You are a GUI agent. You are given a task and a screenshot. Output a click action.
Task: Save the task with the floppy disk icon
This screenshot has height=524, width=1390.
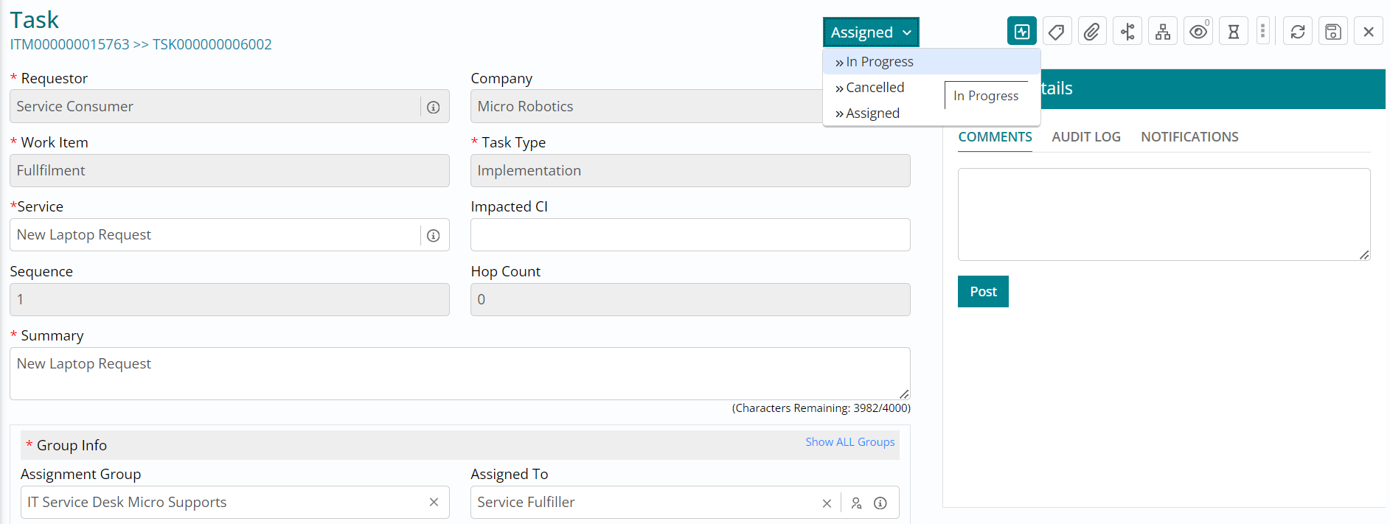point(1333,32)
